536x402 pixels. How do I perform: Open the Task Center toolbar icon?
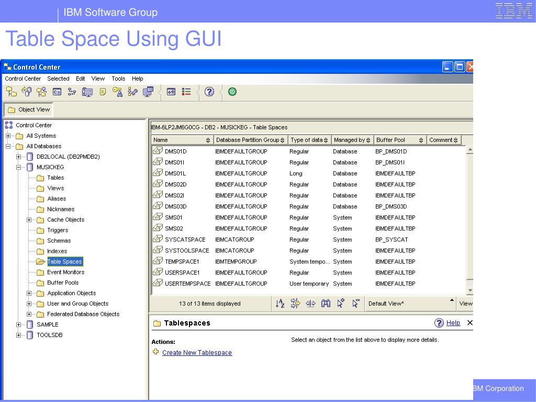click(72, 92)
